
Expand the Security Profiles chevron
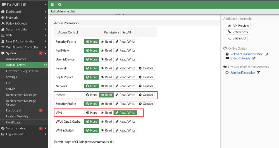click(x=46, y=29)
